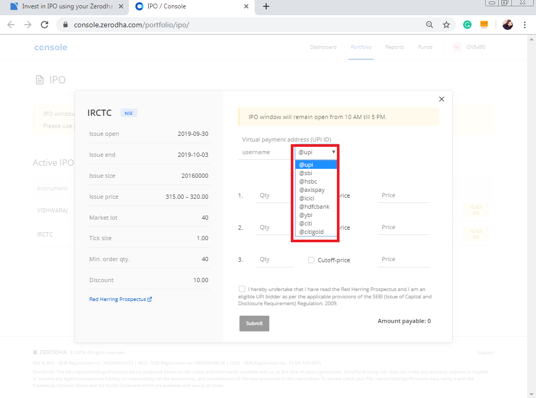Image resolution: width=536 pixels, height=398 pixels.
Task: Click the Support link in footer
Action: [x=485, y=352]
